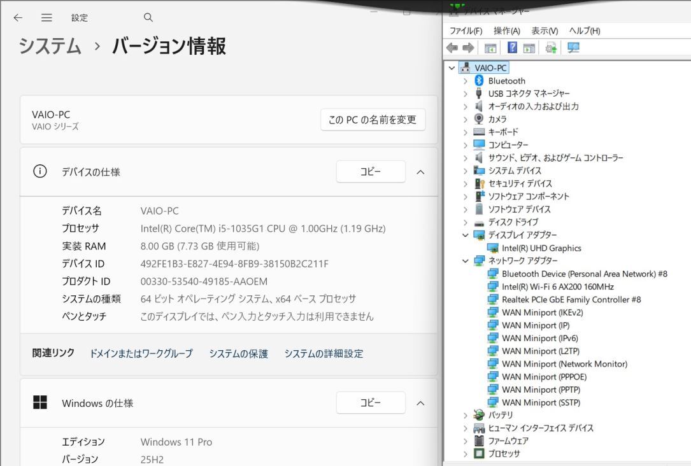This screenshot has height=466, width=691.
Task: Select the back navigation arrow in Device Manager
Action: pyautogui.click(x=452, y=47)
